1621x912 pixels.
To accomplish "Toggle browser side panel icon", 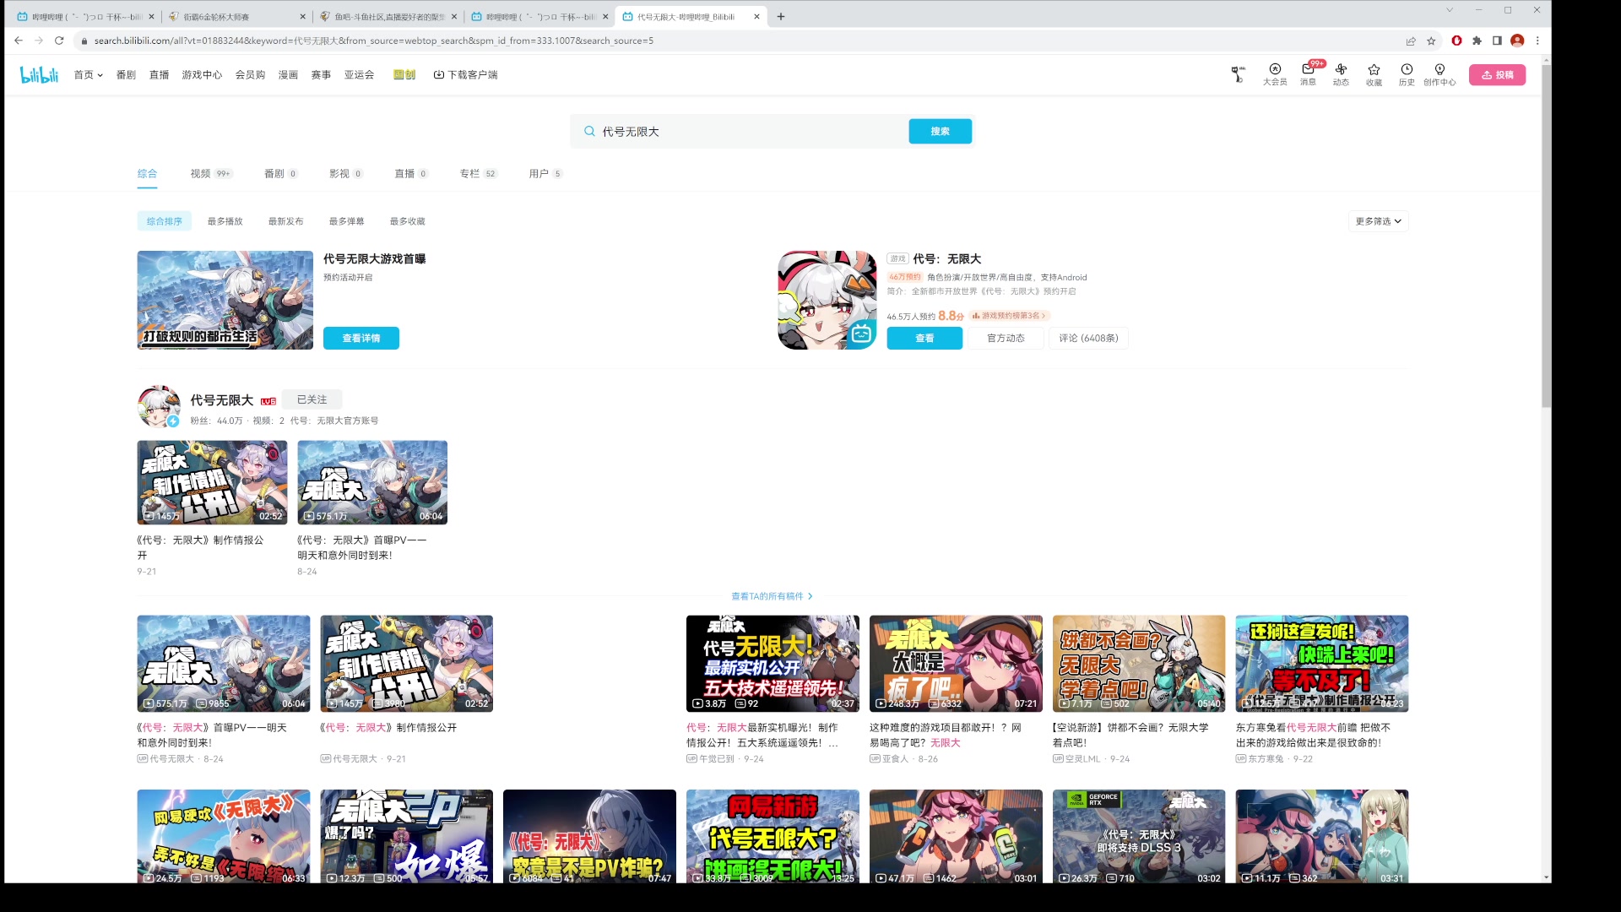I will [x=1497, y=41].
